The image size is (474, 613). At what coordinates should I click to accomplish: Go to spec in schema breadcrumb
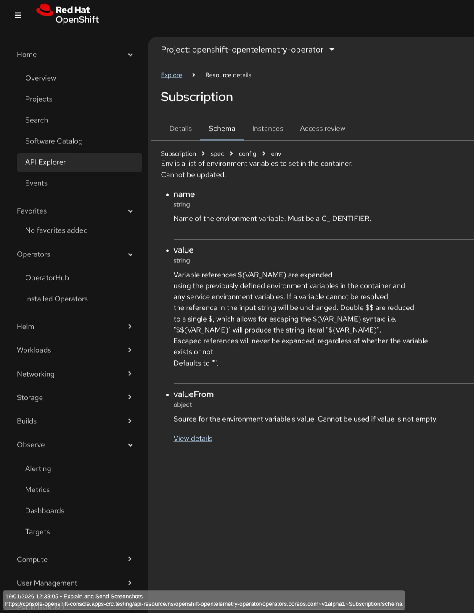(217, 154)
